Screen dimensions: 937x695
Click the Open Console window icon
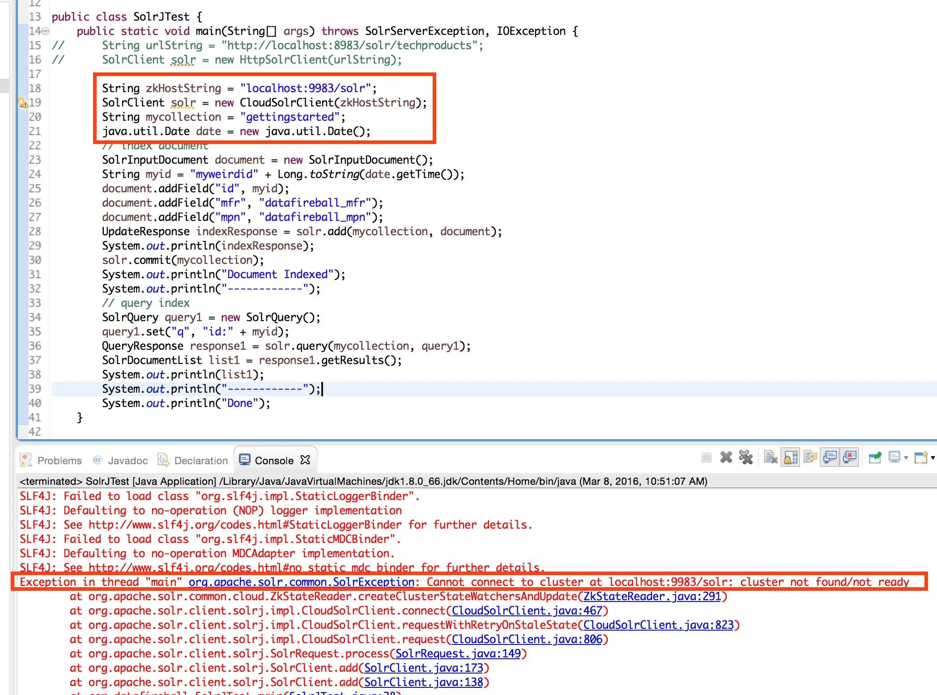tap(921, 457)
